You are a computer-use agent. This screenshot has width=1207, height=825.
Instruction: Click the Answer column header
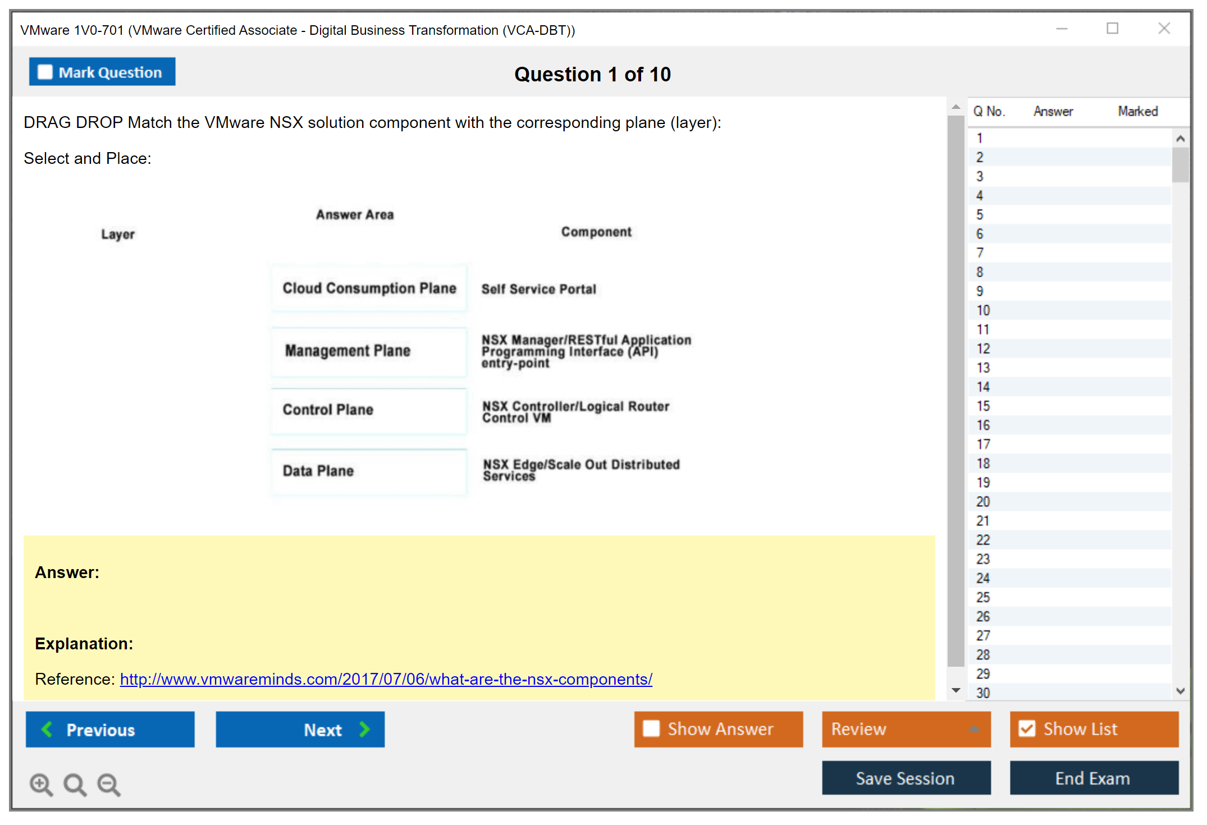click(1053, 111)
